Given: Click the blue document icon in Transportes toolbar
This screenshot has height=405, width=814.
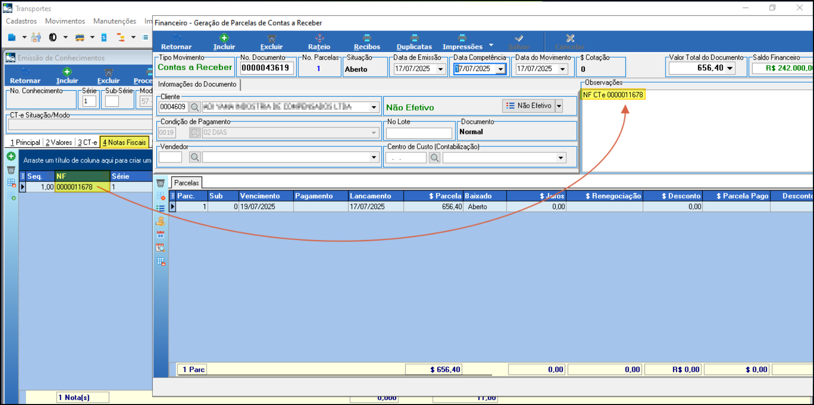Looking at the screenshot, I should pos(104,37).
